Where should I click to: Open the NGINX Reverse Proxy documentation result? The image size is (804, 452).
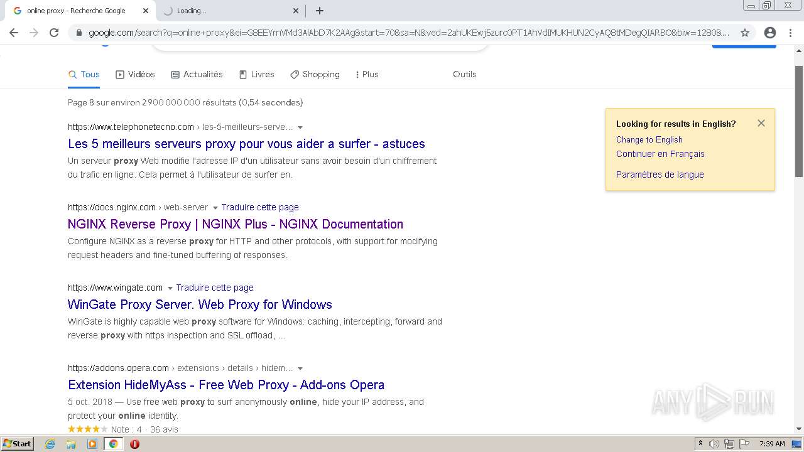click(236, 224)
